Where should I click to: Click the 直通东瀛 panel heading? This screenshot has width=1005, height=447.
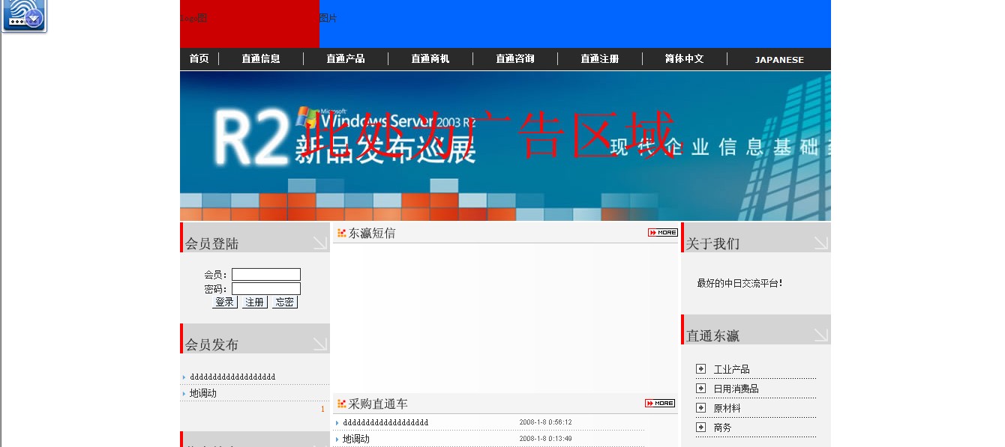click(713, 335)
